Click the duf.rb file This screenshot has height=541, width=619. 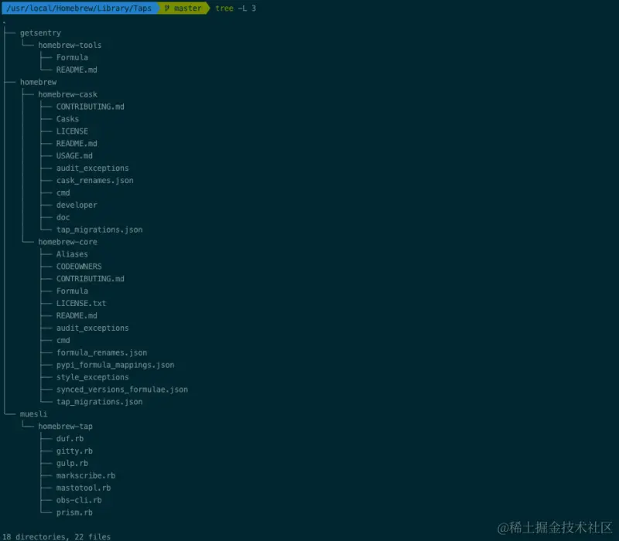70,439
